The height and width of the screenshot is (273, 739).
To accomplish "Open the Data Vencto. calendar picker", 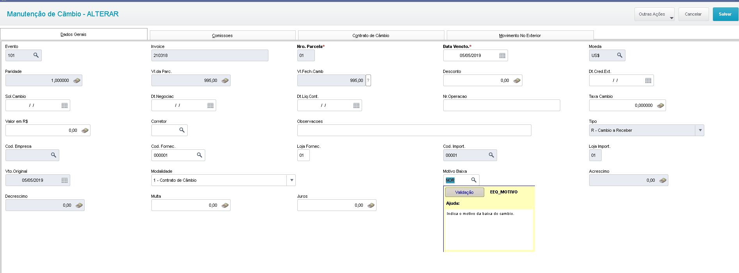I will (x=502, y=56).
